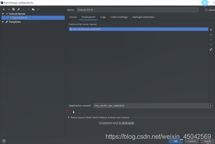Viewport: 215px width, 144px height.
Task: Select the Deployment tab
Action: click(x=88, y=17)
